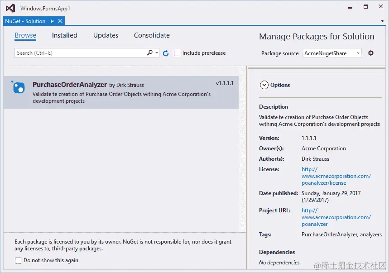Open package source settings gear

click(370, 53)
